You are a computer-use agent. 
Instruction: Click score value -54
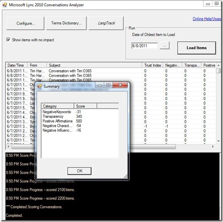[x=78, y=126]
